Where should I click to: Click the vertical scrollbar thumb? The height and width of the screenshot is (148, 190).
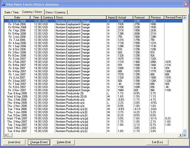pyautogui.click(x=185, y=131)
